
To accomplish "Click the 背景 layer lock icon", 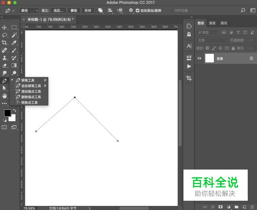I will click(251, 58).
